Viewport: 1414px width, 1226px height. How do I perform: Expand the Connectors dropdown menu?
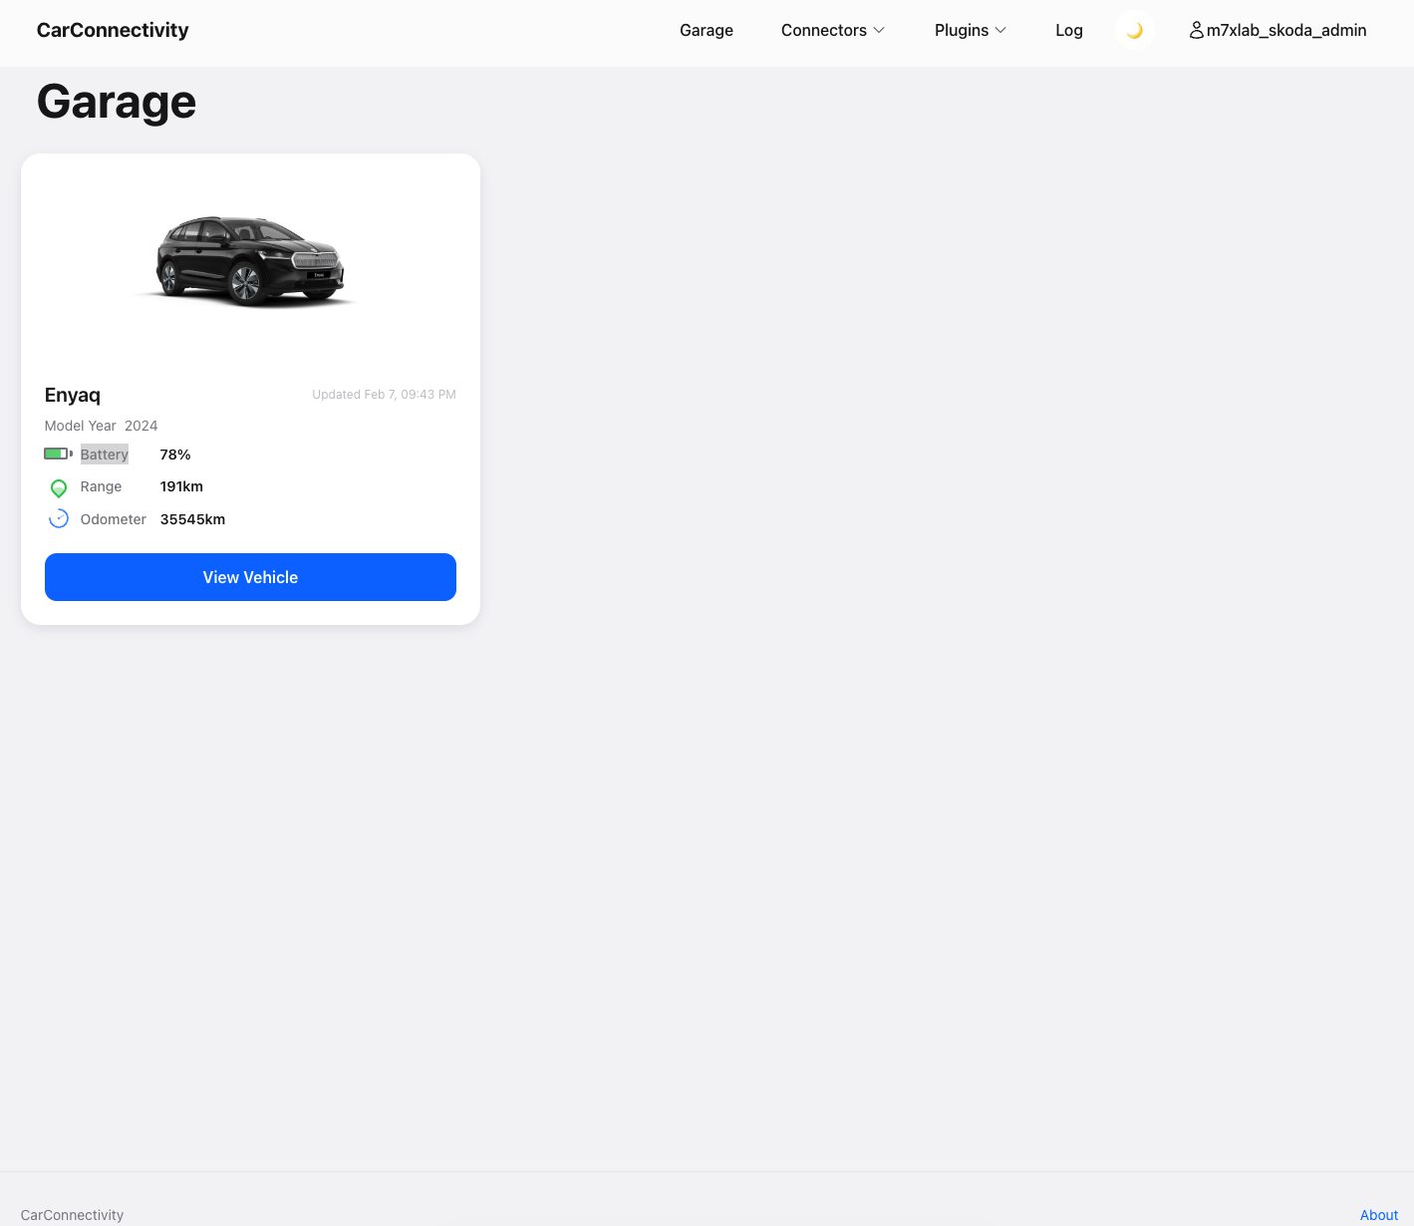(x=833, y=31)
